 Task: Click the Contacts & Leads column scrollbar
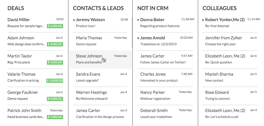[132, 32]
